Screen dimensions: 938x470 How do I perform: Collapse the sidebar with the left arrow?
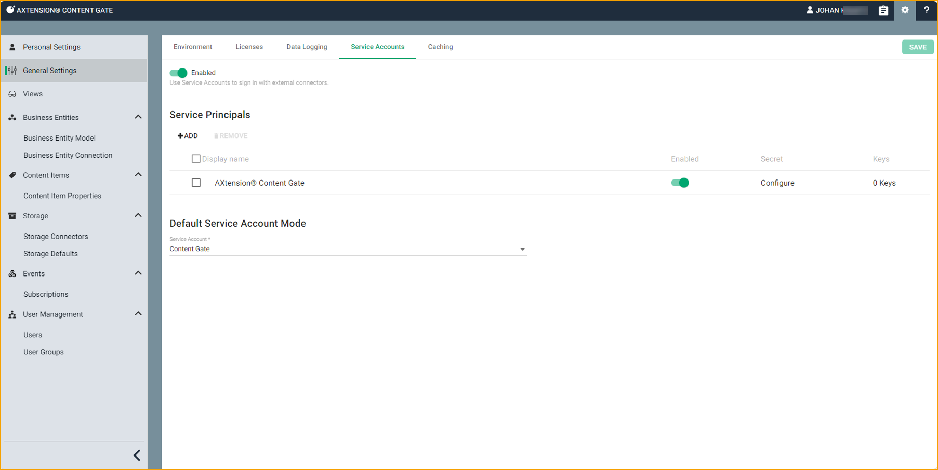click(x=137, y=455)
